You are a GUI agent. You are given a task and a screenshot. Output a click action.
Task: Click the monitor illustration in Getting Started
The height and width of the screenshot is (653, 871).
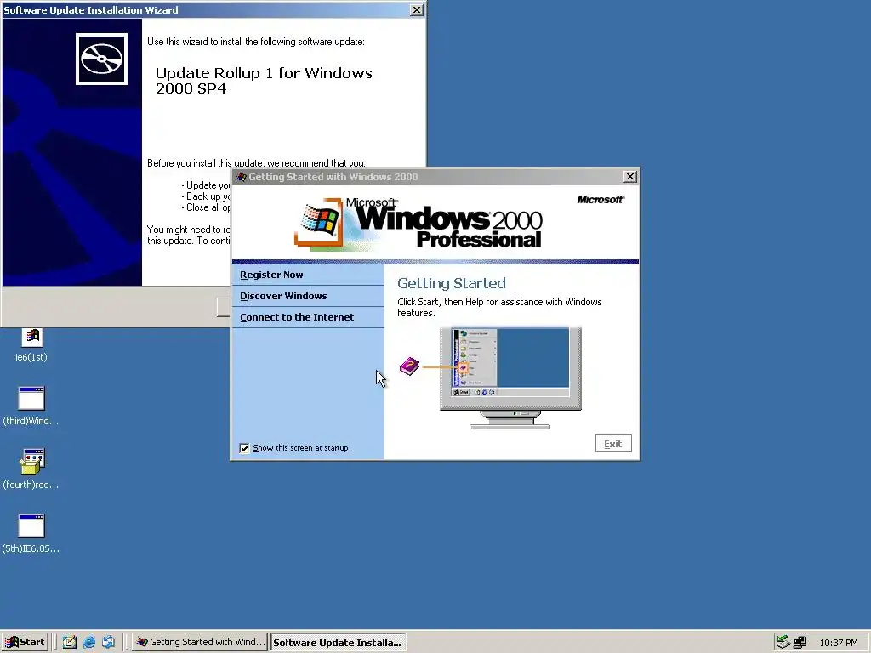point(510,378)
